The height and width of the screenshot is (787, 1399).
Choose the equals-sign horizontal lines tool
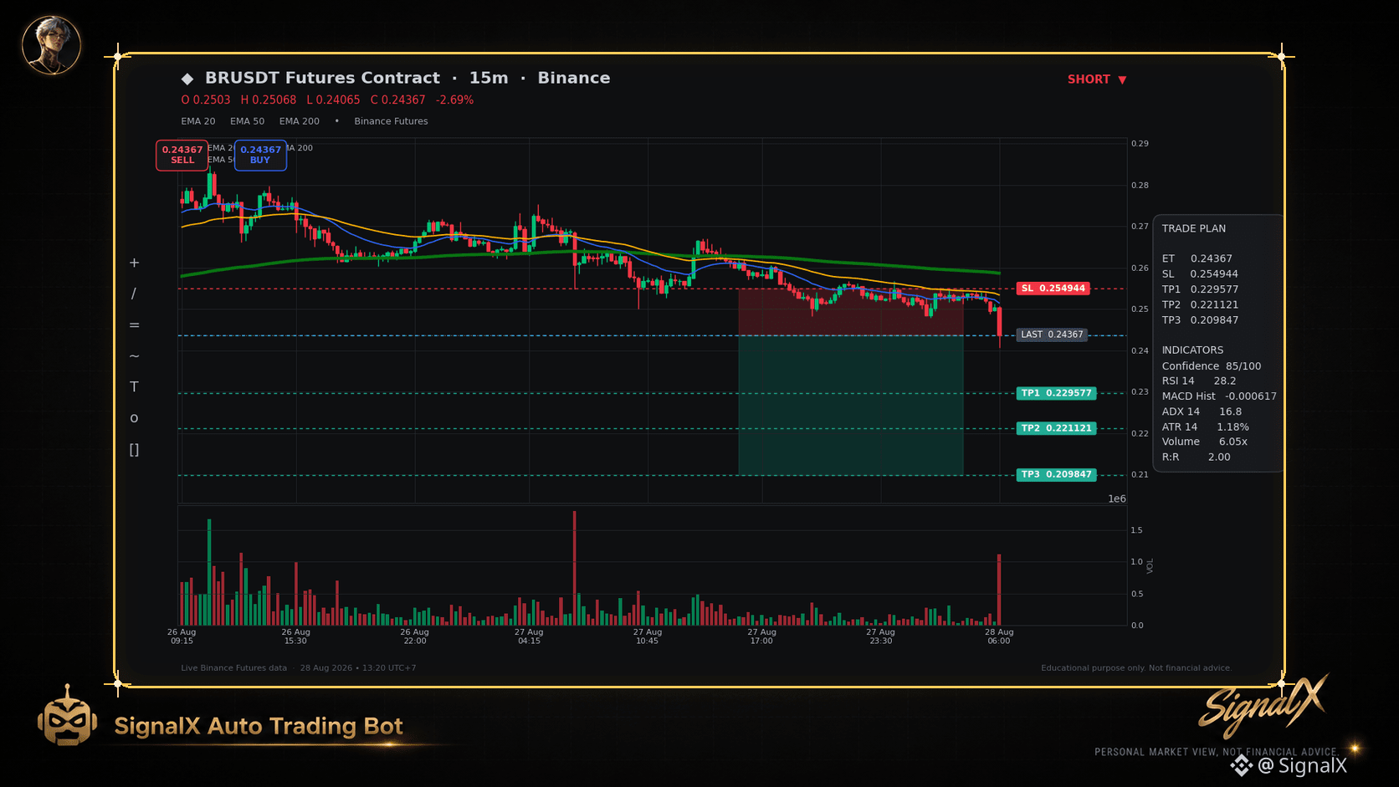tap(134, 325)
